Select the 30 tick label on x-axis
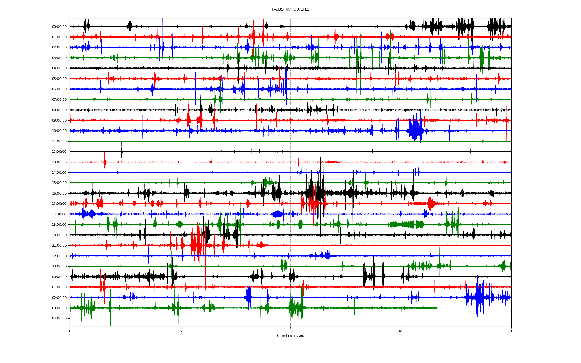The width and height of the screenshot is (581, 363). pos(290,331)
